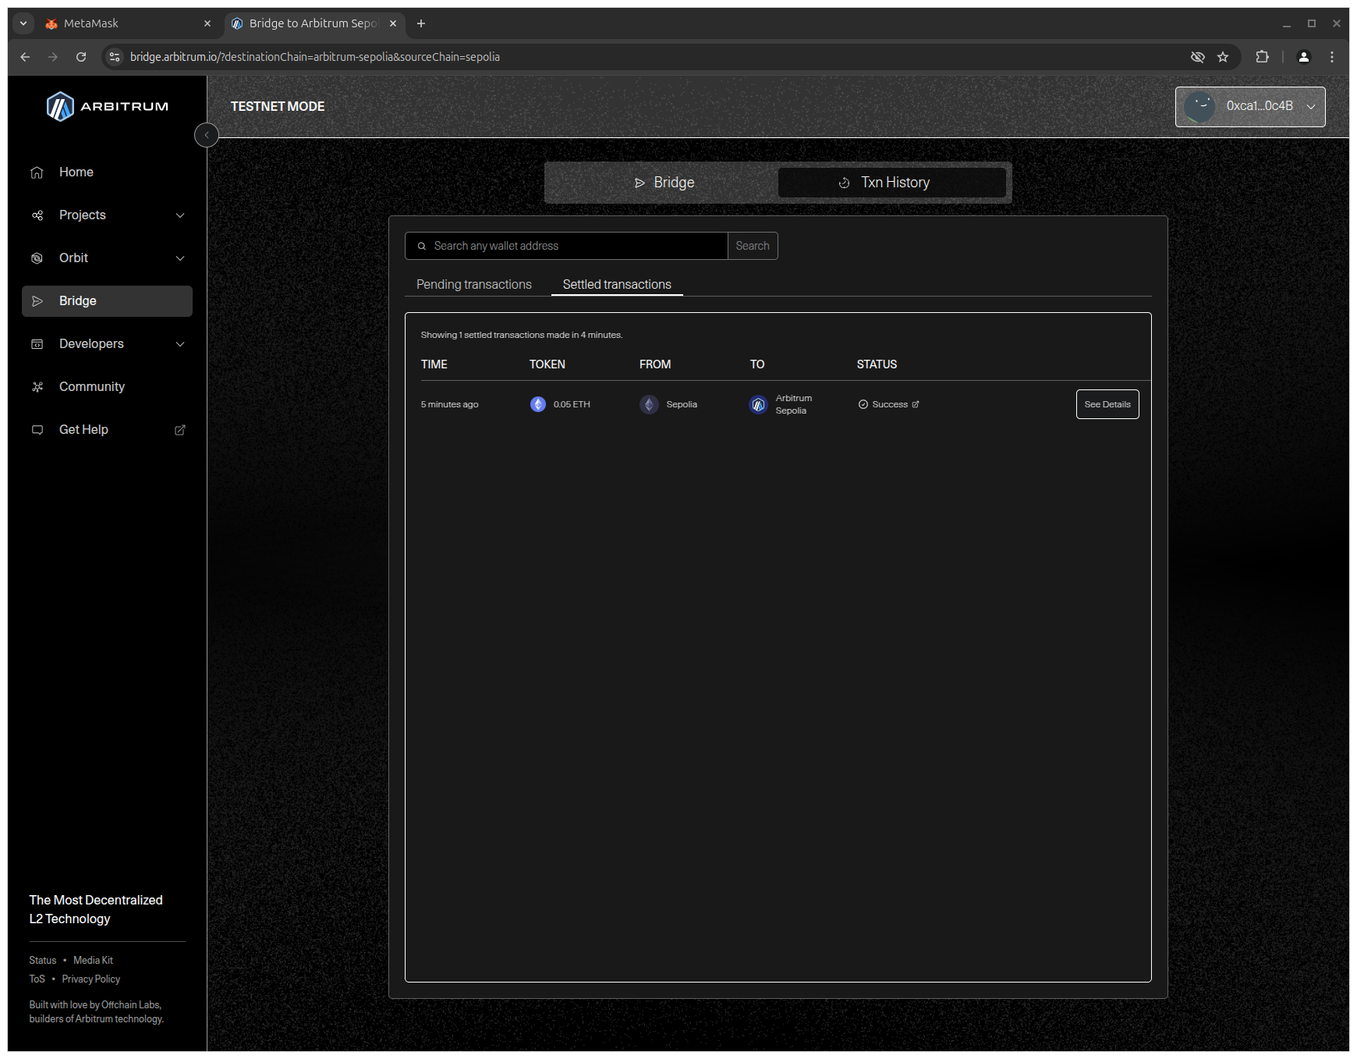Click the 0.05 ETH amount
This screenshot has height=1059, width=1357.
572,404
